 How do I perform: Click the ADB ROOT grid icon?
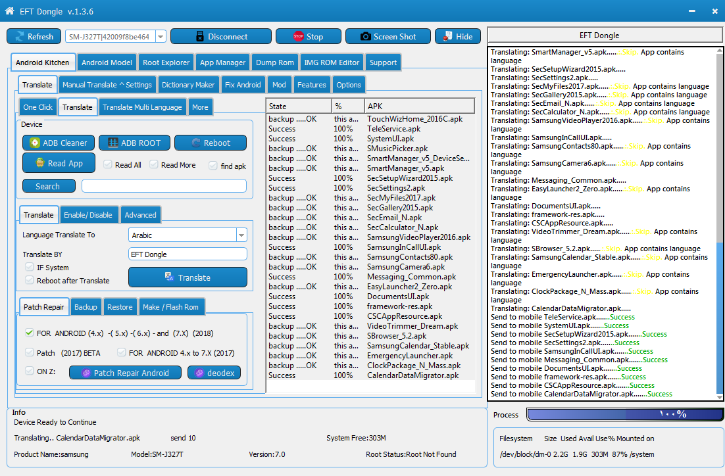pos(113,143)
